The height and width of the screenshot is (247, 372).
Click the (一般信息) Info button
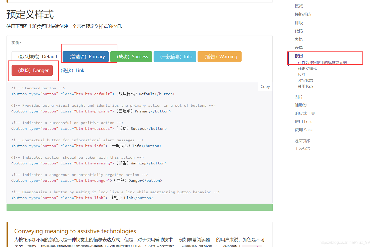pyautogui.click(x=175, y=56)
